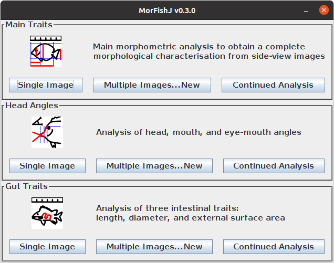Click Multiple Images...New under Gut Traits
334x263 pixels.
(154, 247)
